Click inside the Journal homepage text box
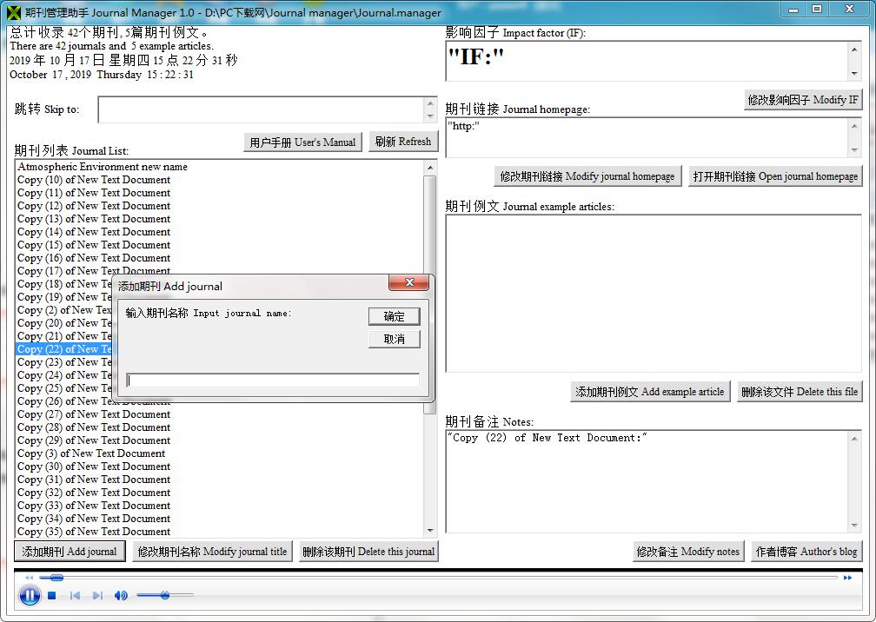The width and height of the screenshot is (876, 622). (x=647, y=137)
